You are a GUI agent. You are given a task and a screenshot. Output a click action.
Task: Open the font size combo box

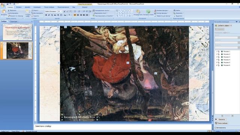[60, 12]
